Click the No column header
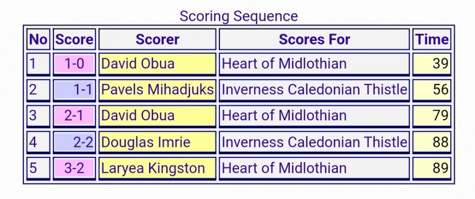The width and height of the screenshot is (475, 199). pos(38,39)
